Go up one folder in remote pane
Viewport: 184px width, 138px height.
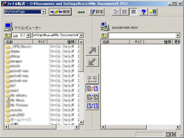[x=104, y=35]
